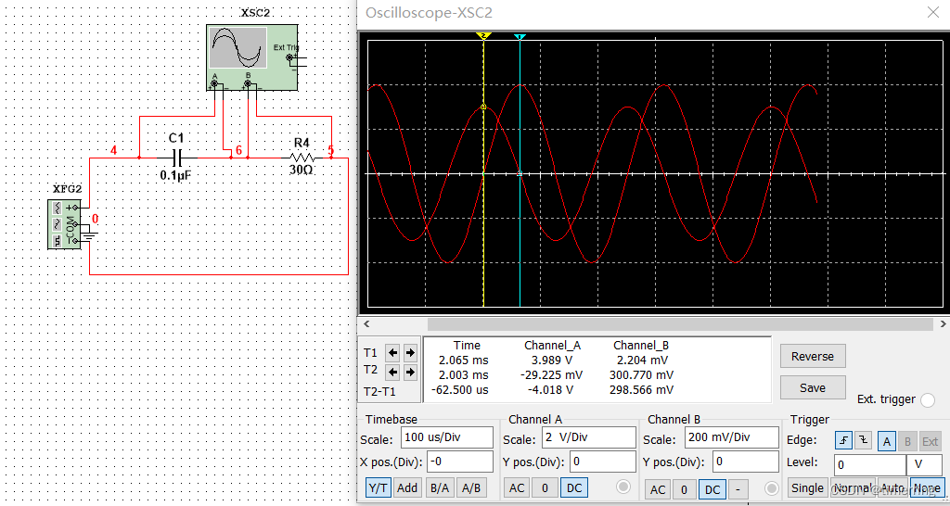Click the yellow cursor 2 marker handle
Screen dimensions: 950x506
(x=482, y=36)
